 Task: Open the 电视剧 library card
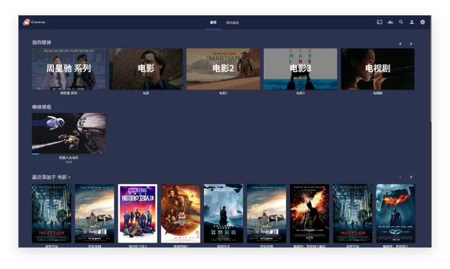tap(377, 69)
